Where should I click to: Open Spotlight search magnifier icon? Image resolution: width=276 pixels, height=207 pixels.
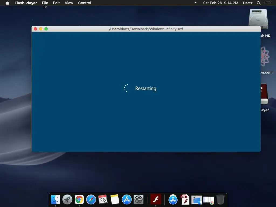pos(258,3)
